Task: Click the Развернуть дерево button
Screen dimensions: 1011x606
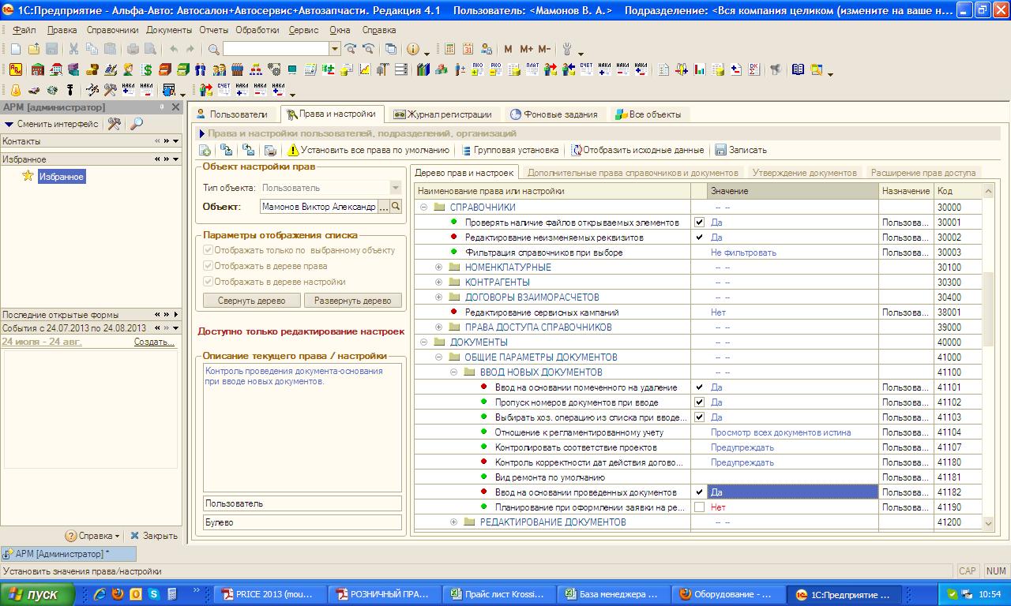Action: [353, 301]
